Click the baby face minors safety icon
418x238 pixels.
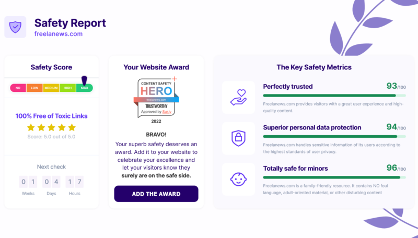coord(239,179)
